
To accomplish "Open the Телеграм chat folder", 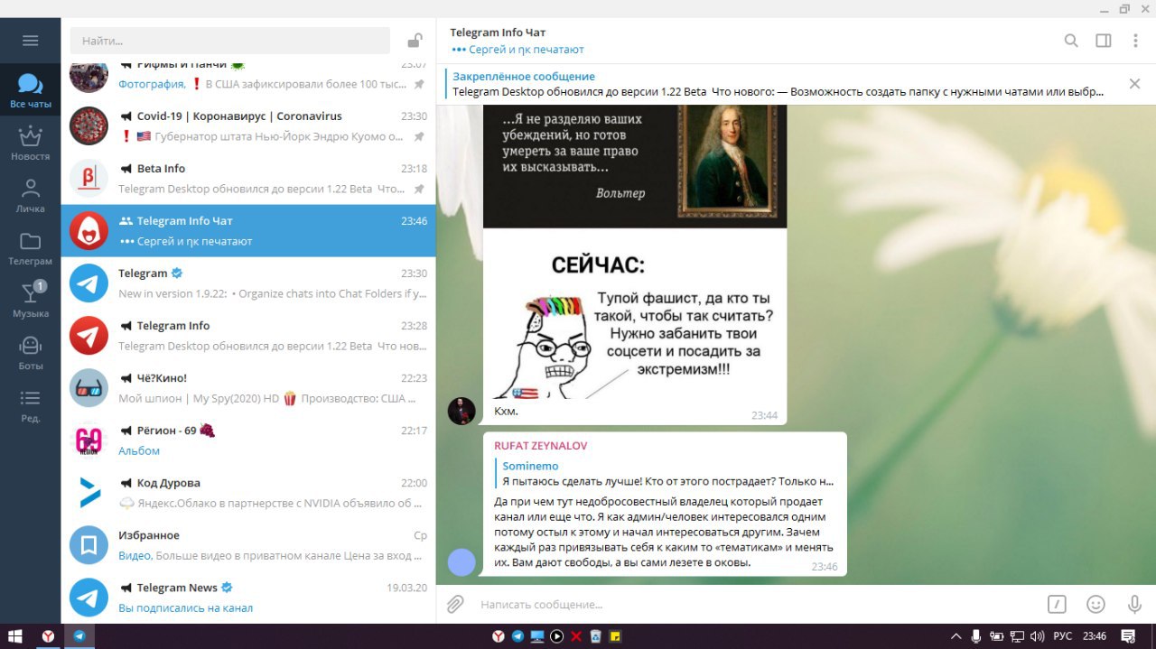I will coord(30,247).
